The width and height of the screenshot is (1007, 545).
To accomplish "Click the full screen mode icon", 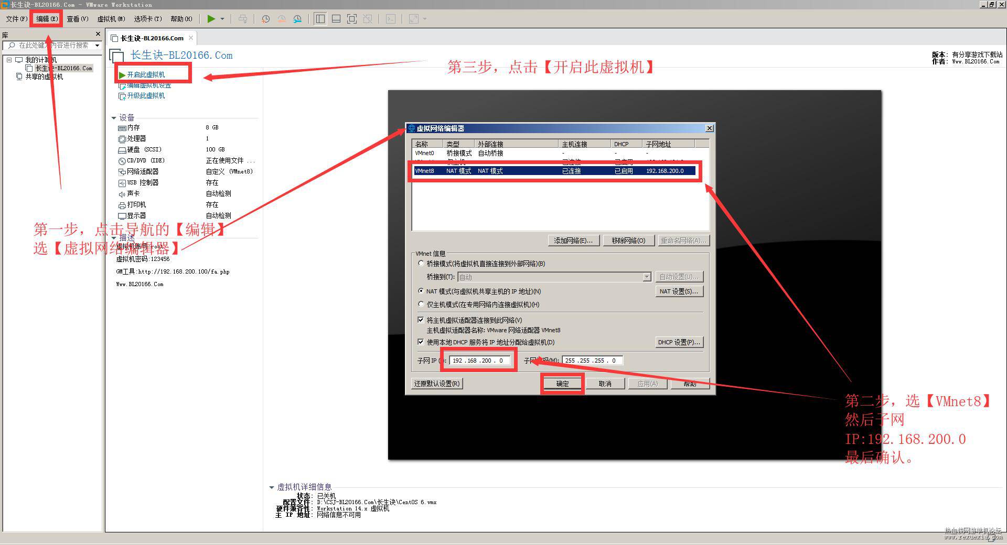I will click(x=352, y=19).
